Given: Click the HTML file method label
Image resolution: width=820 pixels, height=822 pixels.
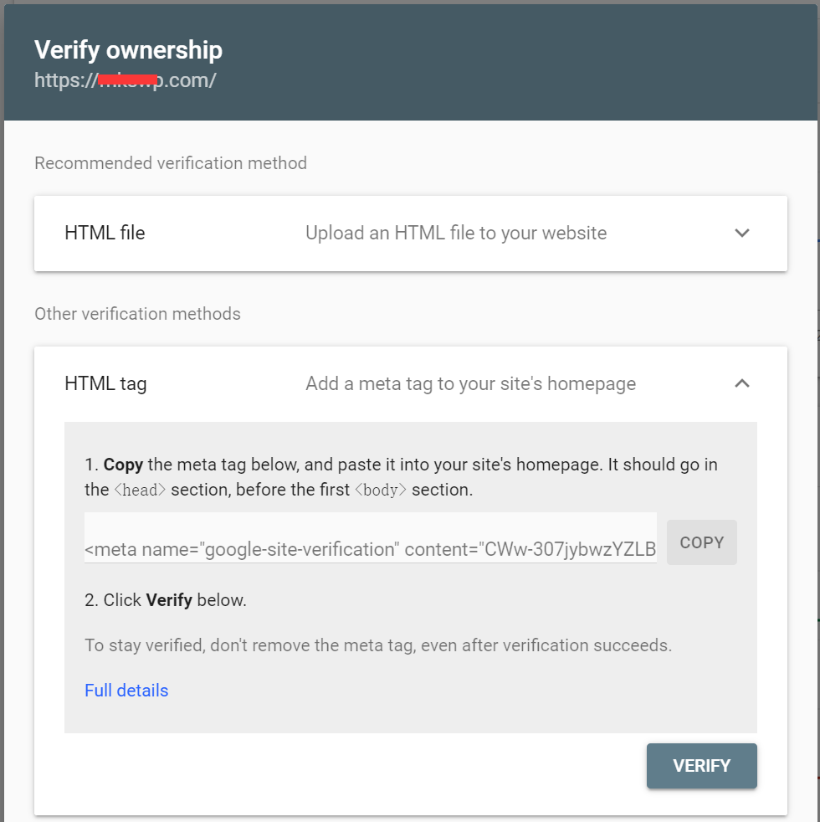Looking at the screenshot, I should (x=105, y=234).
